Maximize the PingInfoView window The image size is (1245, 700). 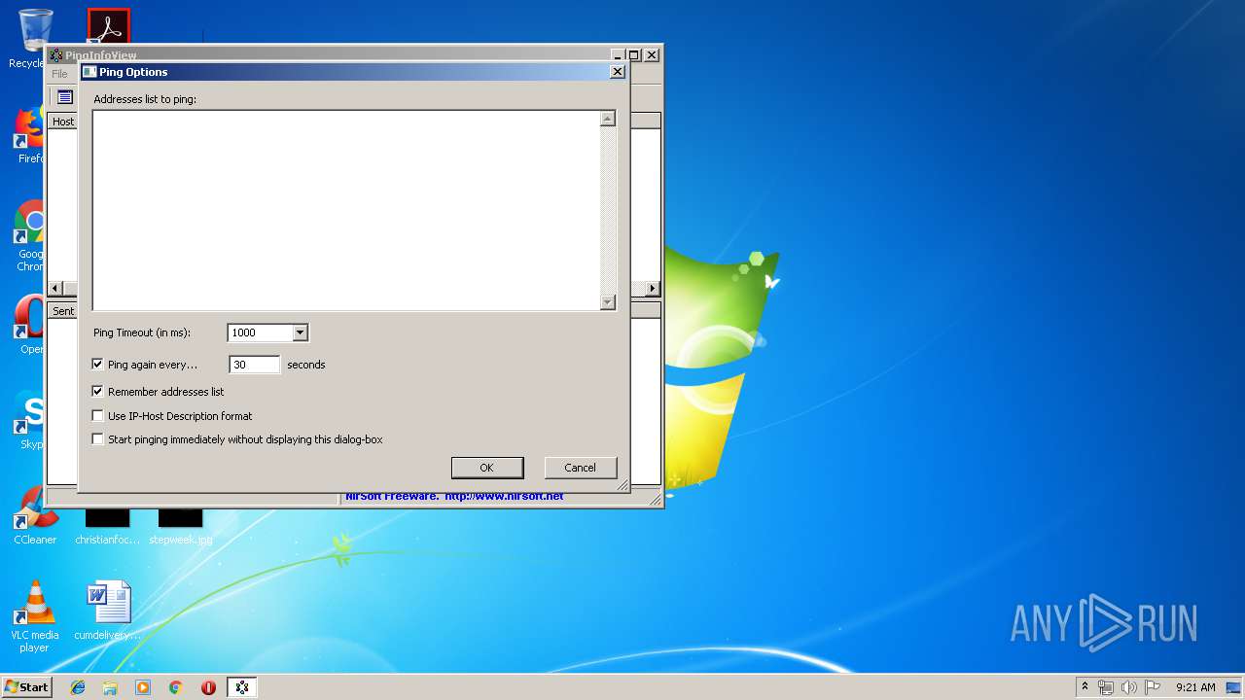[x=633, y=55]
